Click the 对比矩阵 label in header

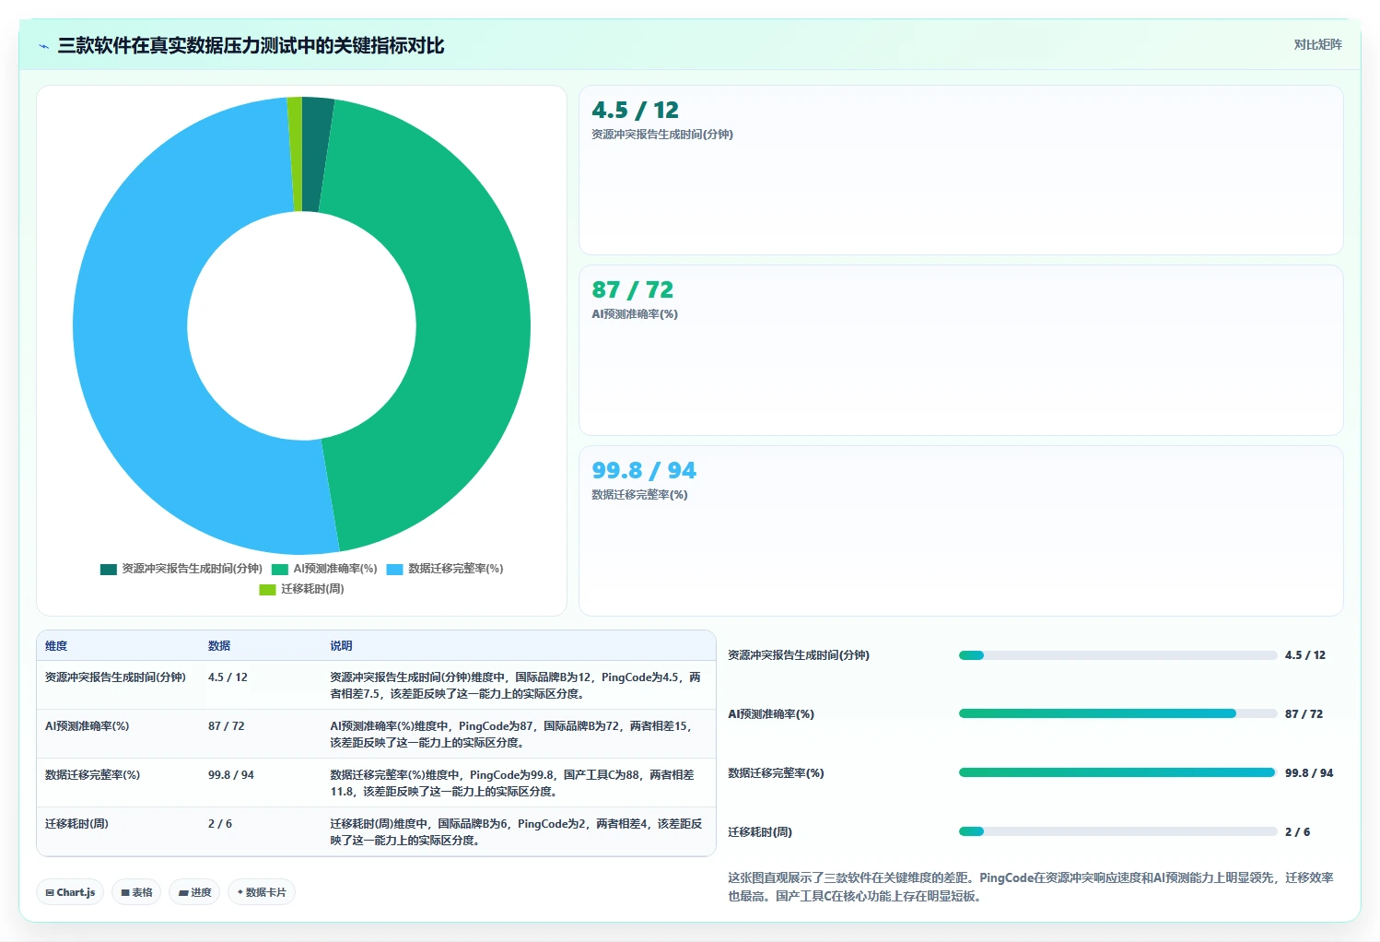1317,44
